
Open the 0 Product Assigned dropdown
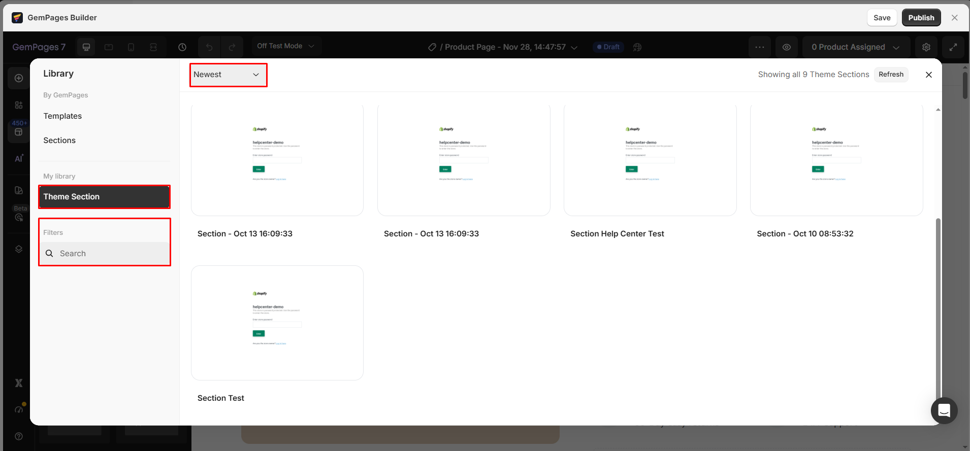click(x=856, y=47)
